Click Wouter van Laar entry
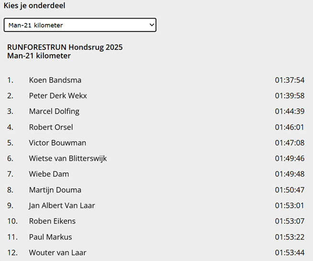313x261 pixels. 57,252
